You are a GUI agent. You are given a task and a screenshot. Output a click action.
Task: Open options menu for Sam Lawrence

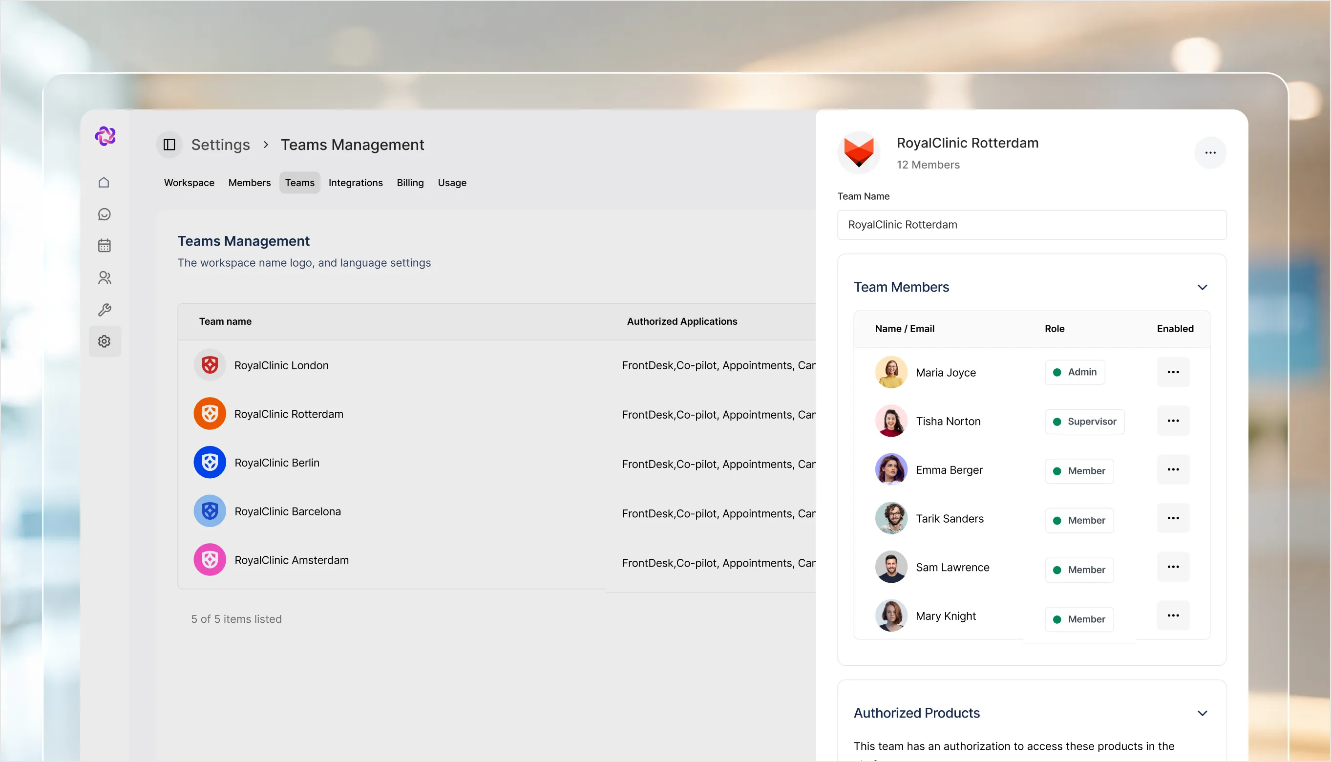coord(1173,567)
